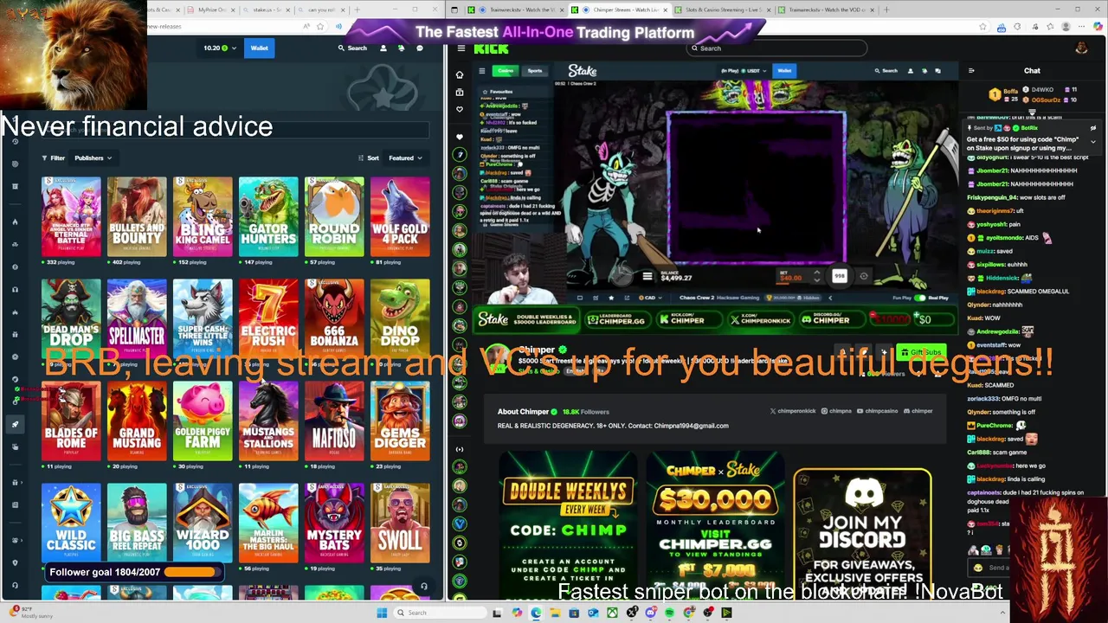Launch the Wizard 1000 game
Image resolution: width=1108 pixels, height=623 pixels.
(203, 523)
